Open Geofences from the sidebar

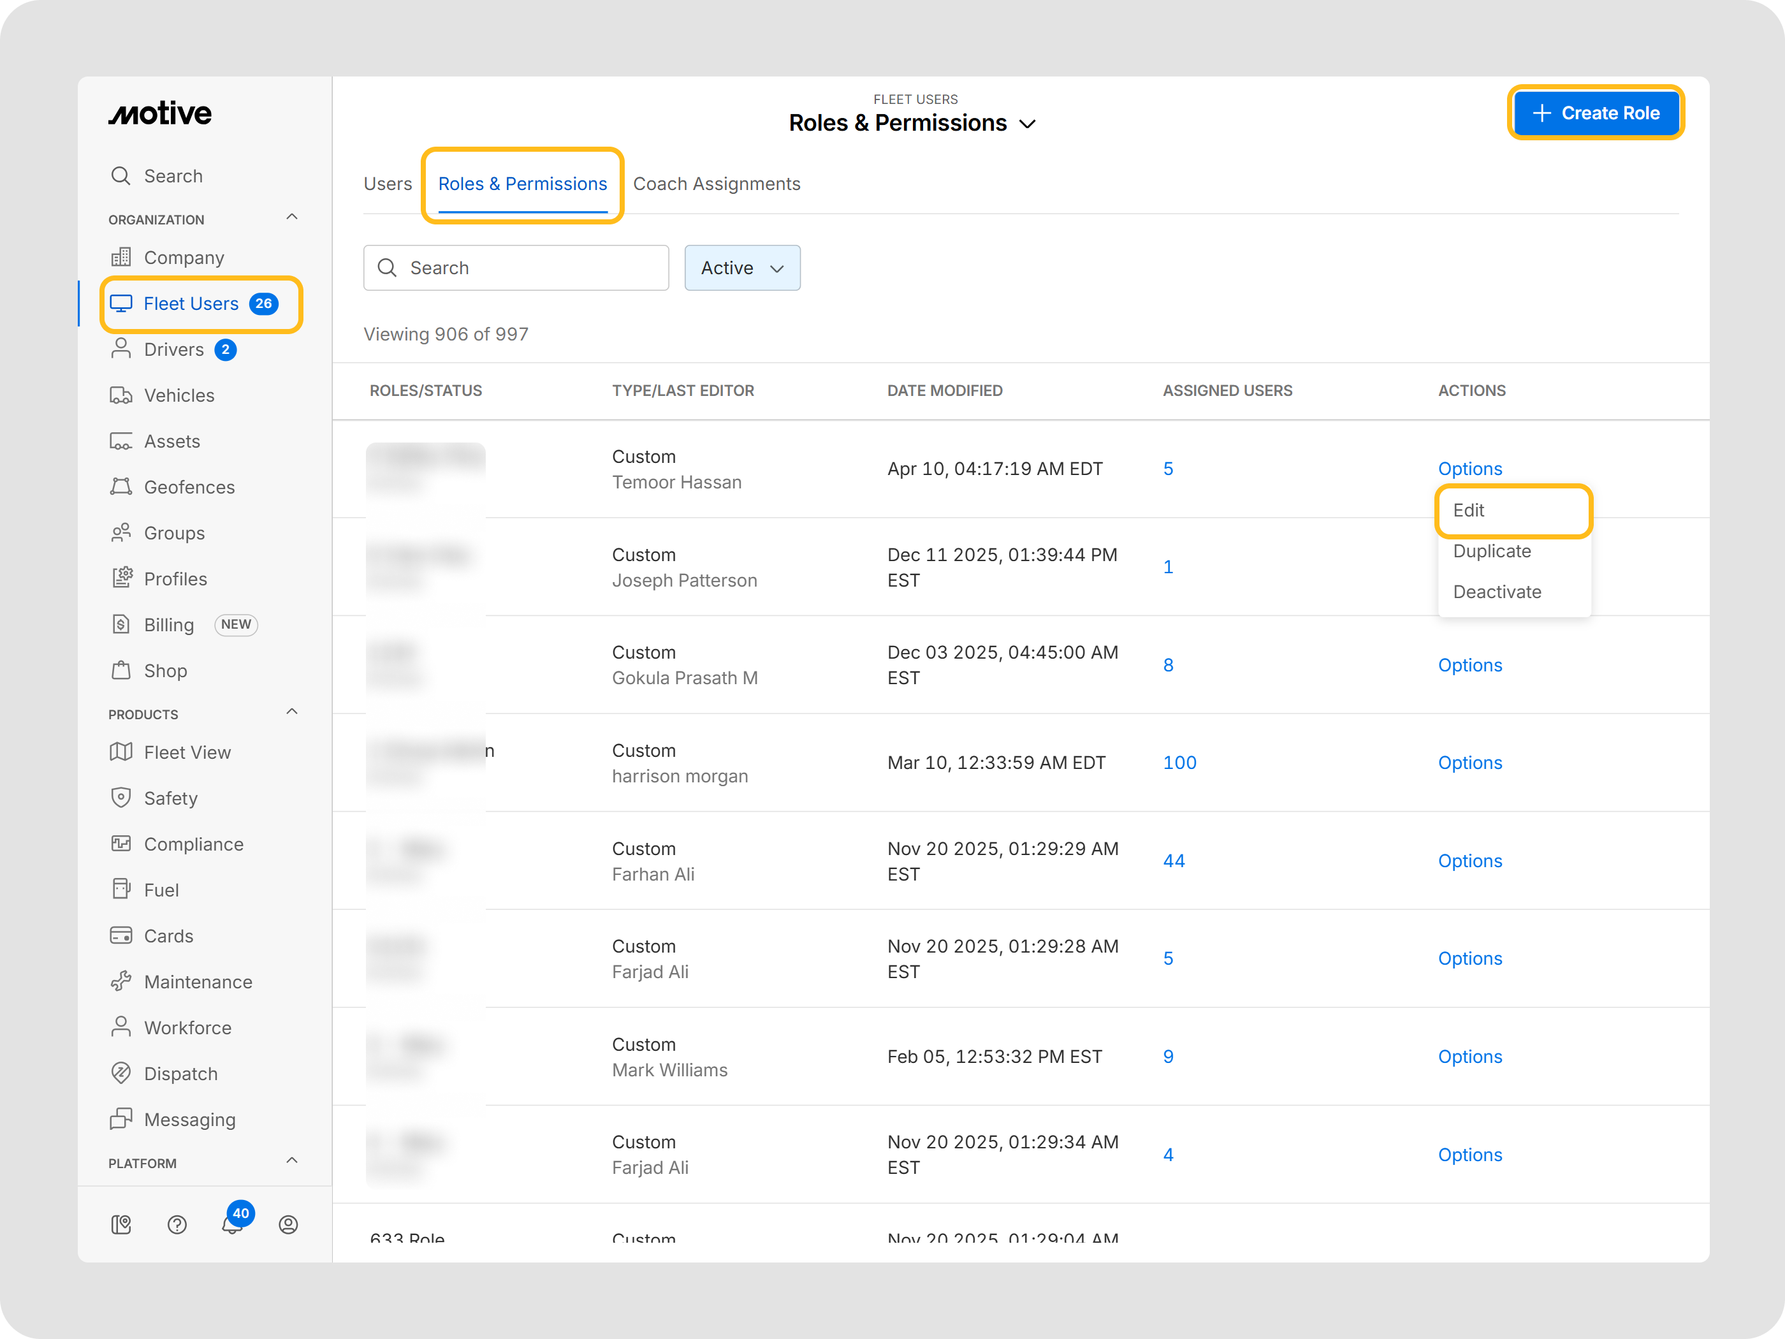point(189,487)
